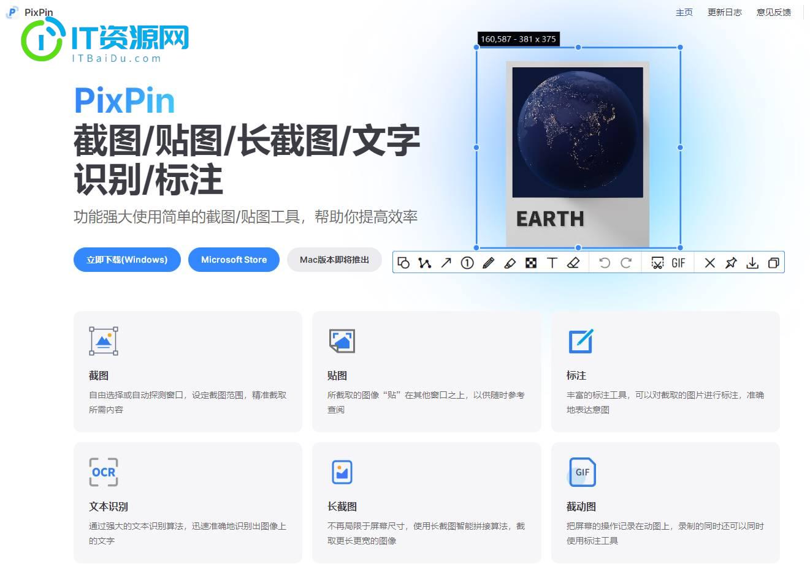The height and width of the screenshot is (583, 810).
Task: Select the highlighter marker tool
Action: click(x=510, y=263)
